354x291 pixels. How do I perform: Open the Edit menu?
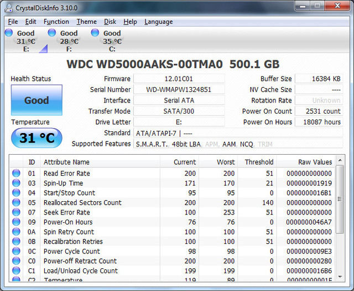(x=30, y=22)
